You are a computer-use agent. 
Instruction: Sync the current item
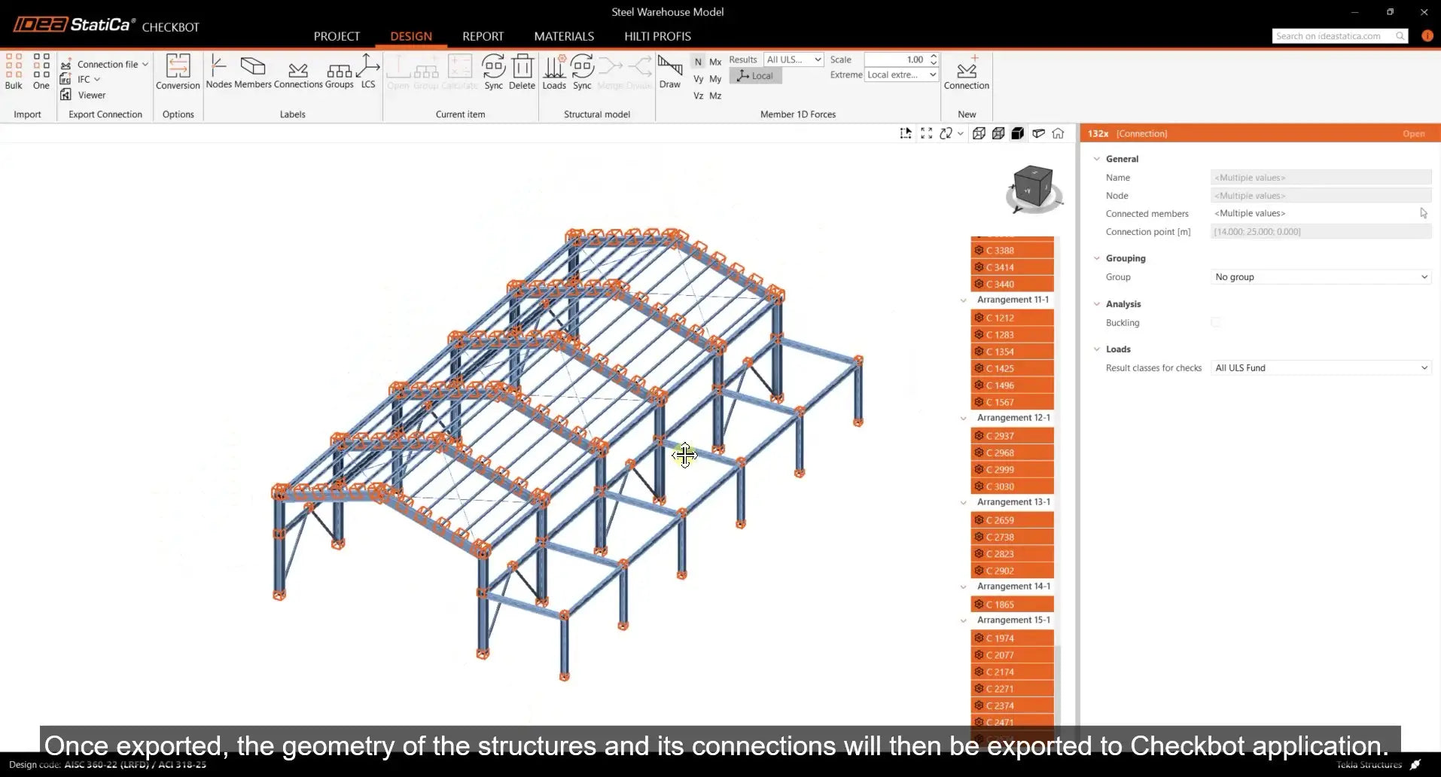pyautogui.click(x=493, y=72)
